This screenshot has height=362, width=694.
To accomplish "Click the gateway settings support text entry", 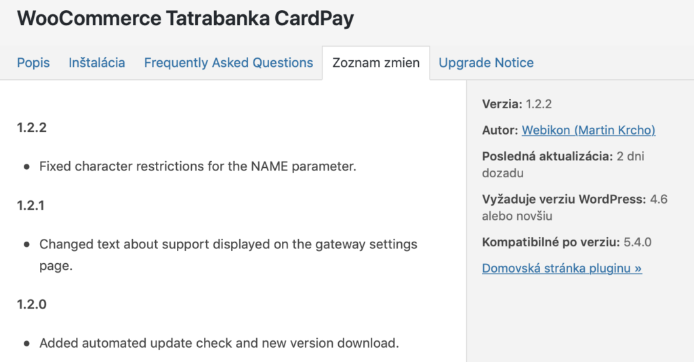I will [228, 244].
